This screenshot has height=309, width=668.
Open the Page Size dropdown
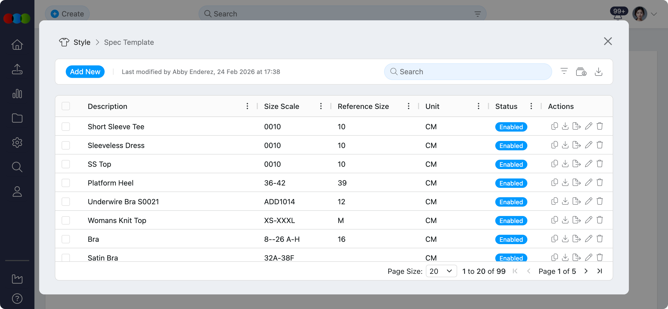pos(441,271)
